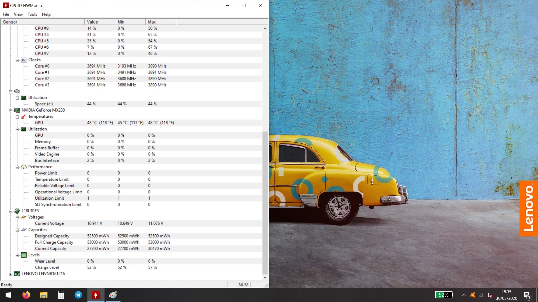
Task: Collapse the L18L3PF3 battery node
Action: pos(11,211)
